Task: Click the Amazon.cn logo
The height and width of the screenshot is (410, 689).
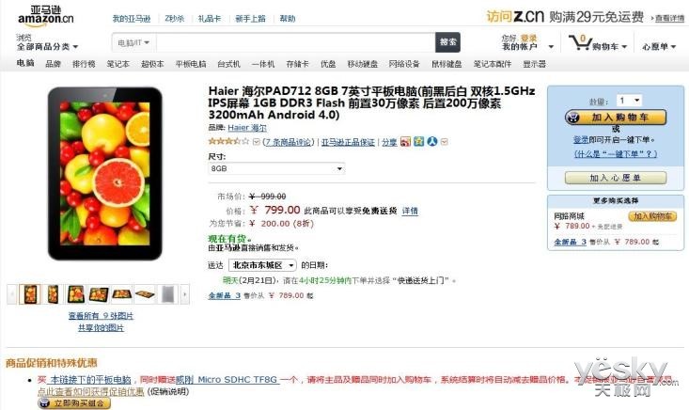Action: [x=46, y=16]
